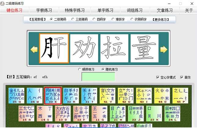Select the 劝 character thumbnail
The height and width of the screenshot is (128, 197).
[x=84, y=49]
